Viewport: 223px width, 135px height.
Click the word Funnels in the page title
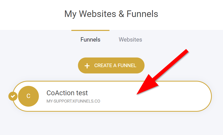tap(142, 14)
